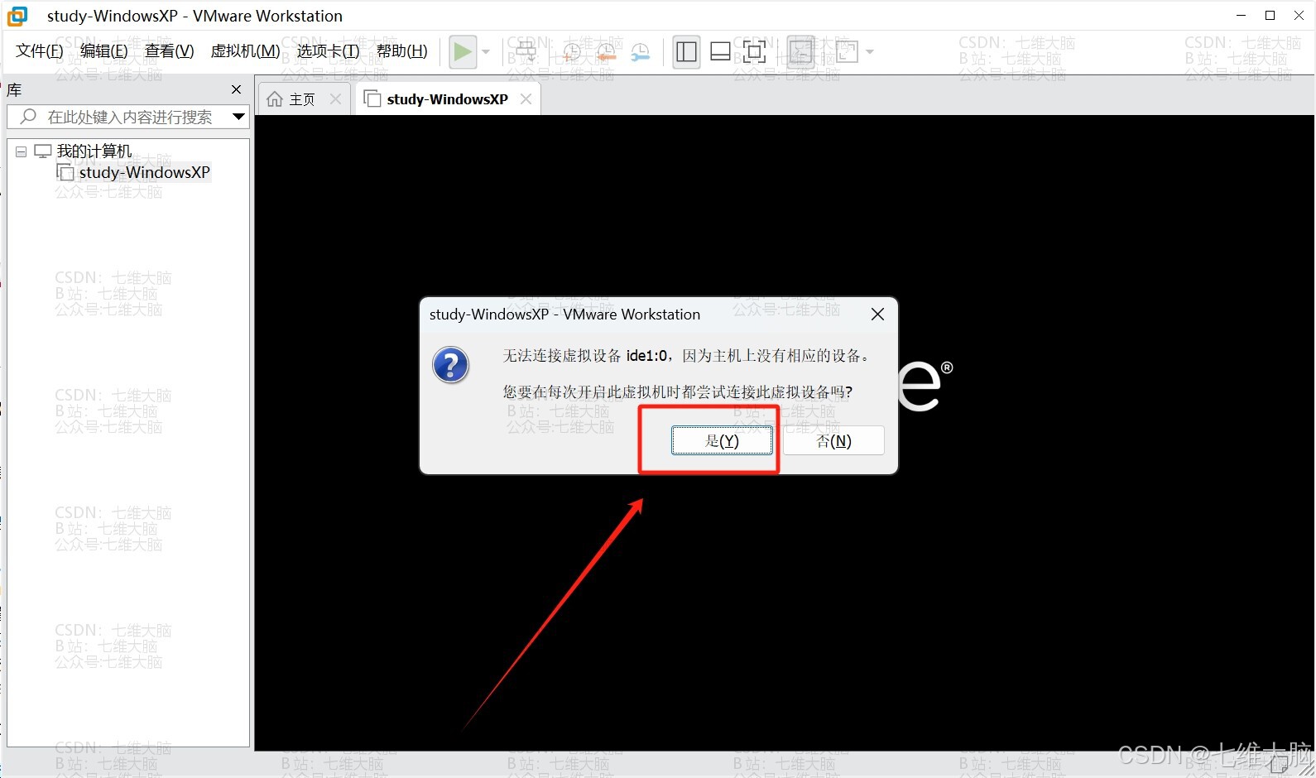Click the console view toolbar icon
This screenshot has width=1316, height=778.
click(x=800, y=52)
